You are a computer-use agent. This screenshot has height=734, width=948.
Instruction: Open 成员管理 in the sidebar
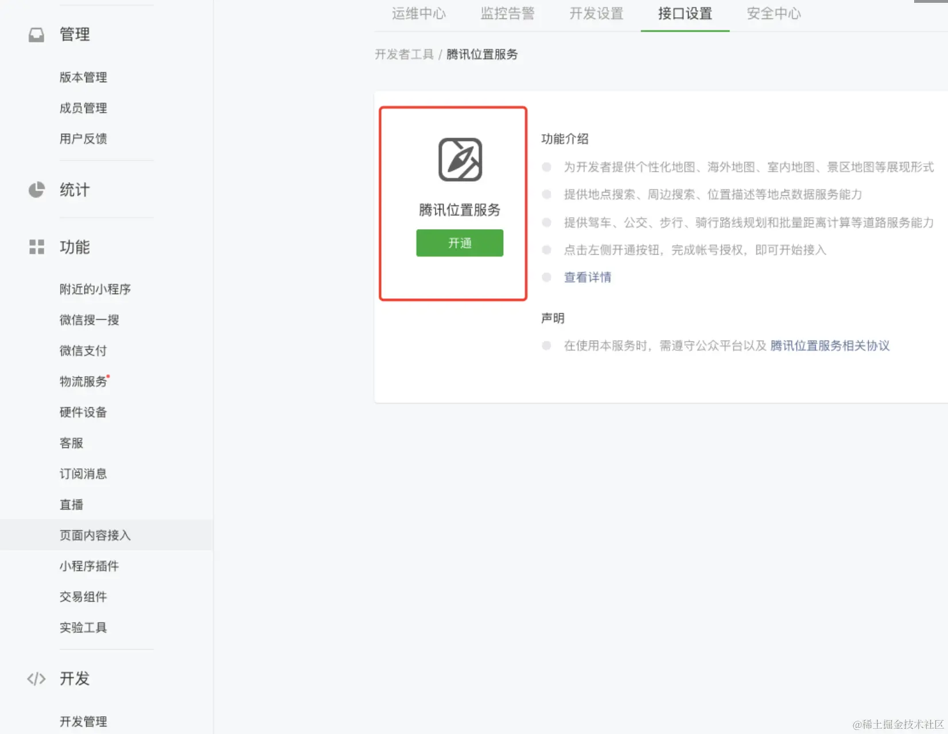click(x=83, y=108)
